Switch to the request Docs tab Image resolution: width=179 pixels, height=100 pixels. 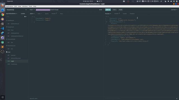(62, 14)
